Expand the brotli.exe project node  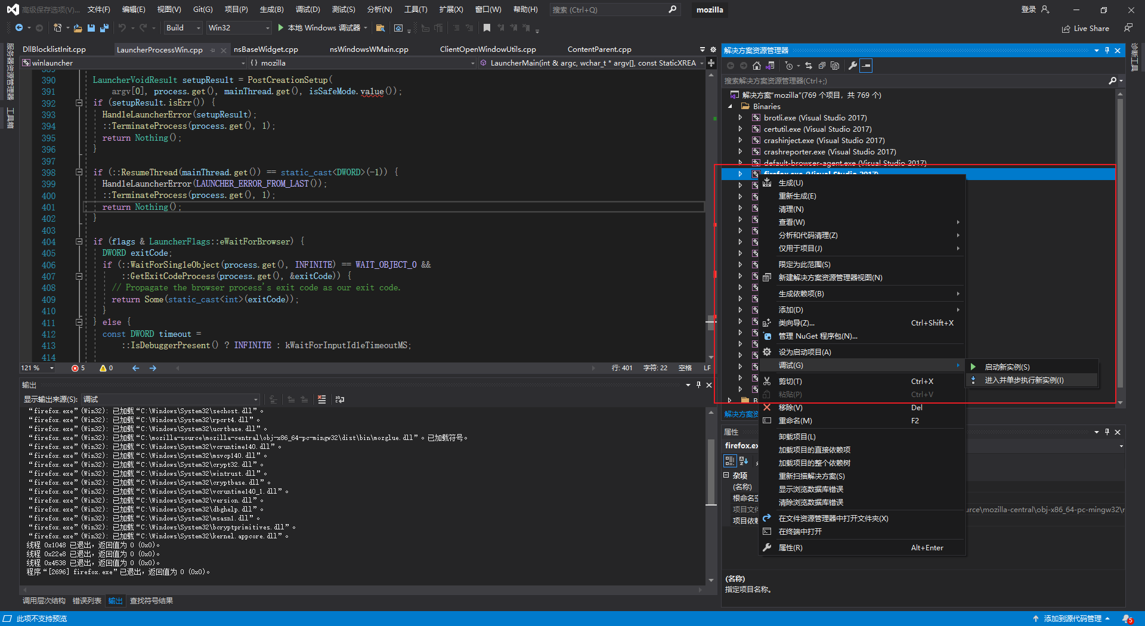click(x=740, y=118)
